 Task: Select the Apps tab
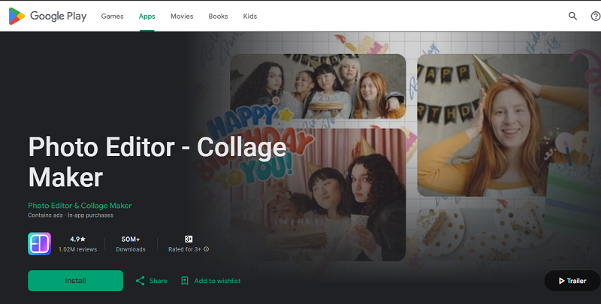click(x=146, y=16)
